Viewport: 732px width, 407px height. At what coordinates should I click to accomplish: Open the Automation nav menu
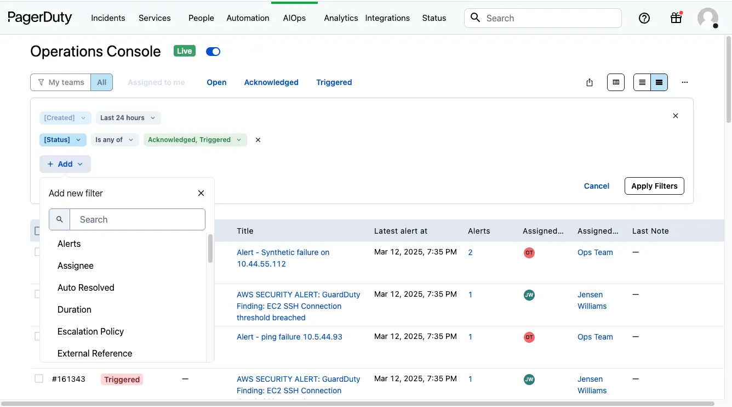click(x=248, y=18)
